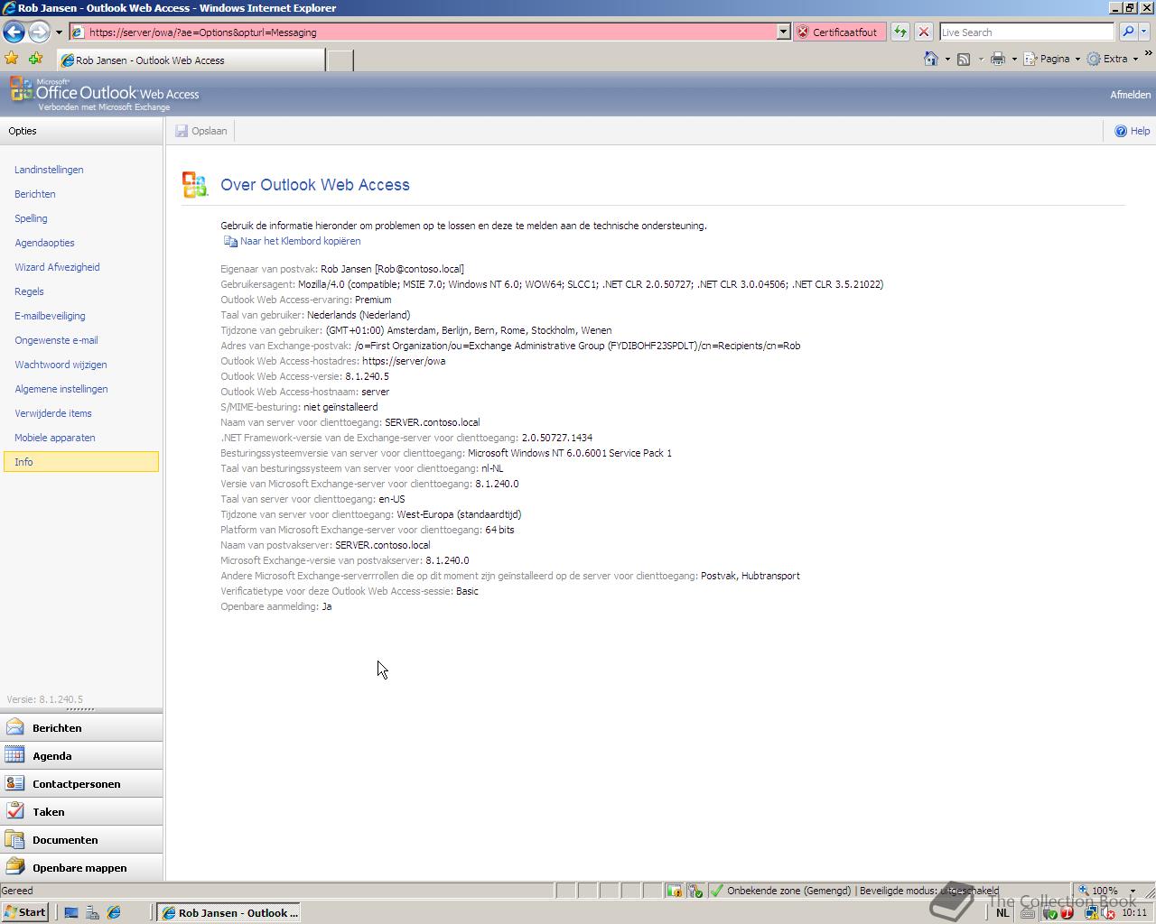Expand the address bar history dropdown
This screenshot has width=1156, height=924.
(x=783, y=32)
